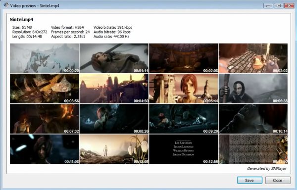Select the thumbnail stamped 00:07:32
Screen dimensions: 297x190
[x=45, y=119]
